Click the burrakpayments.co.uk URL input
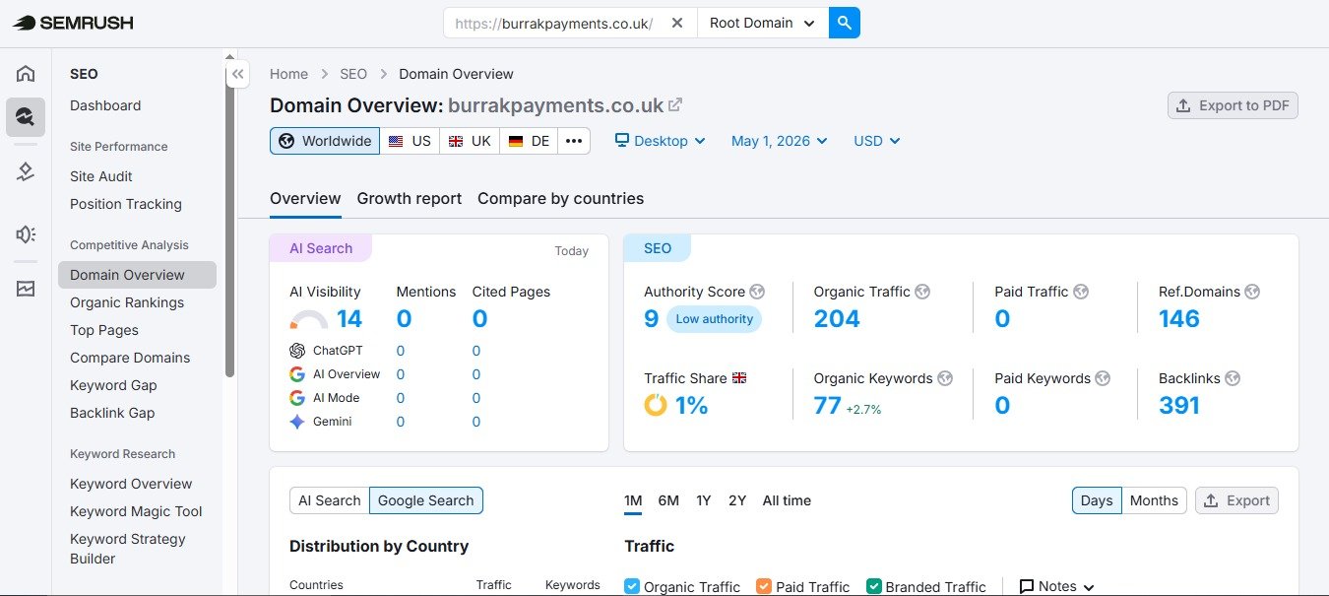The height and width of the screenshot is (596, 1329). point(554,23)
